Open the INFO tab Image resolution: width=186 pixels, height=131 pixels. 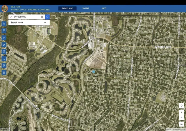pos(104,8)
